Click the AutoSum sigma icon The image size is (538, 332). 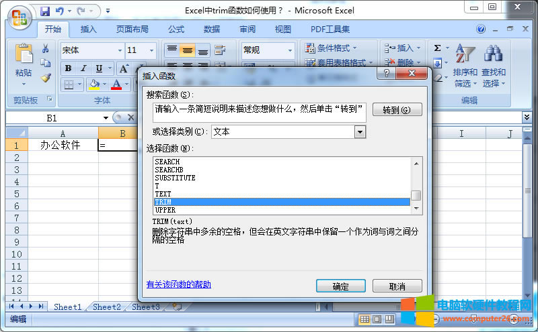pyautogui.click(x=437, y=48)
